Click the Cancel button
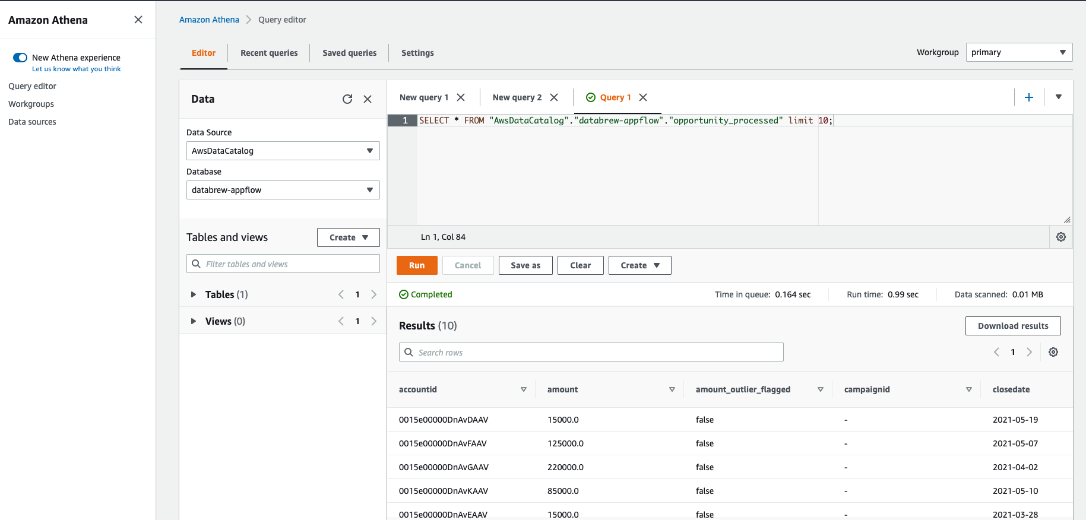 [468, 265]
